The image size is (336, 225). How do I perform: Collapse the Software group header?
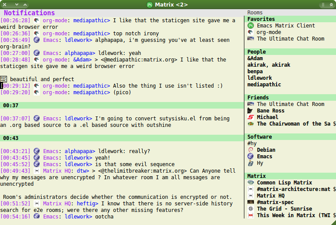click(290, 137)
